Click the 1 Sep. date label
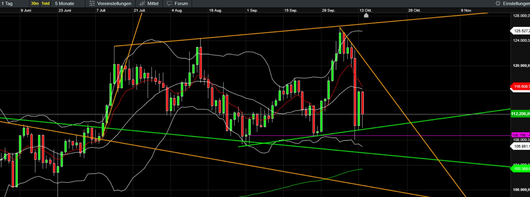 point(252,10)
